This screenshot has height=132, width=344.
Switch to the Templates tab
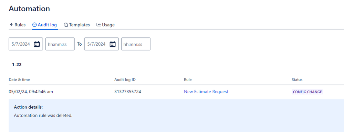77,25
